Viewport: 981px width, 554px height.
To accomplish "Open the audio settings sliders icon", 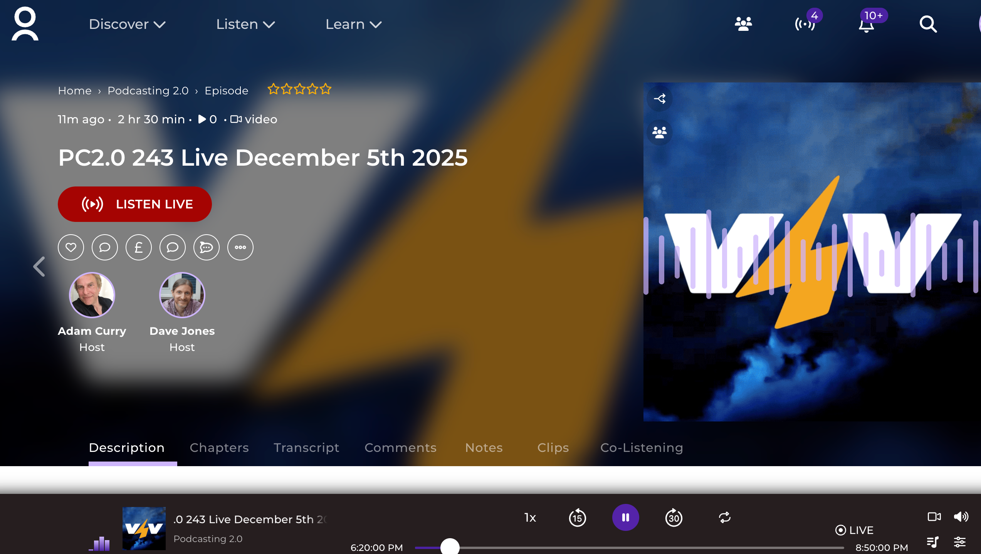I will point(960,542).
